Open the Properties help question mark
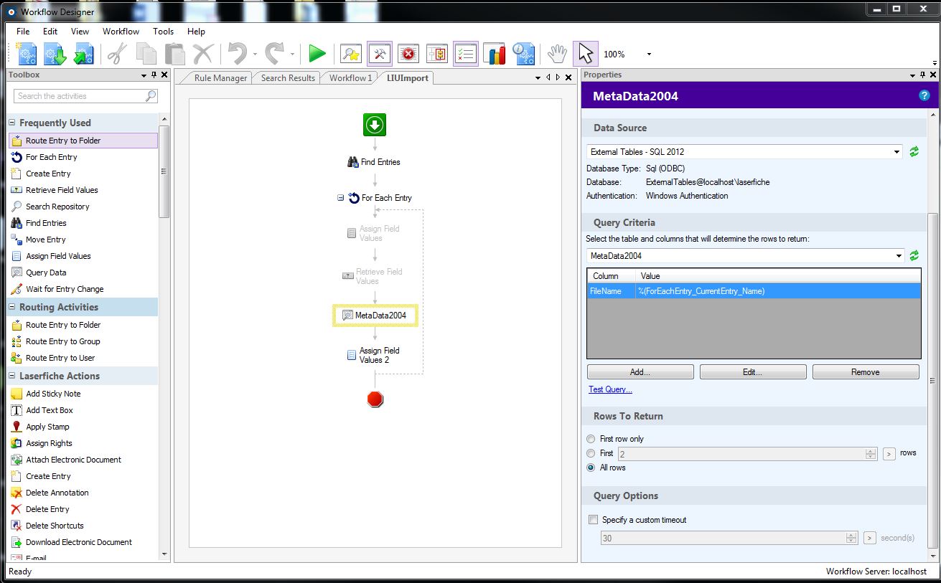This screenshot has width=941, height=583. coord(924,95)
